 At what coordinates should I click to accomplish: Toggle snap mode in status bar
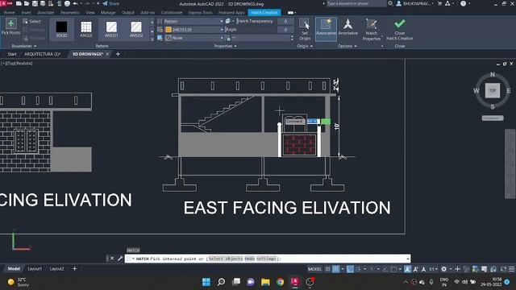[335, 269]
